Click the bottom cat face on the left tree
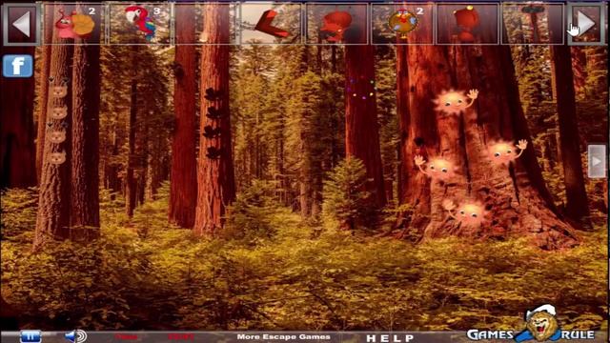This screenshot has height=343, width=610. pos(57,158)
